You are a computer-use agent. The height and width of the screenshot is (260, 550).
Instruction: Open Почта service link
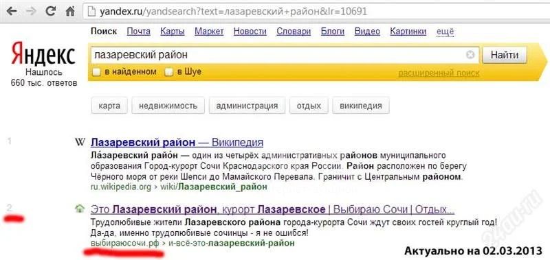tap(139, 32)
